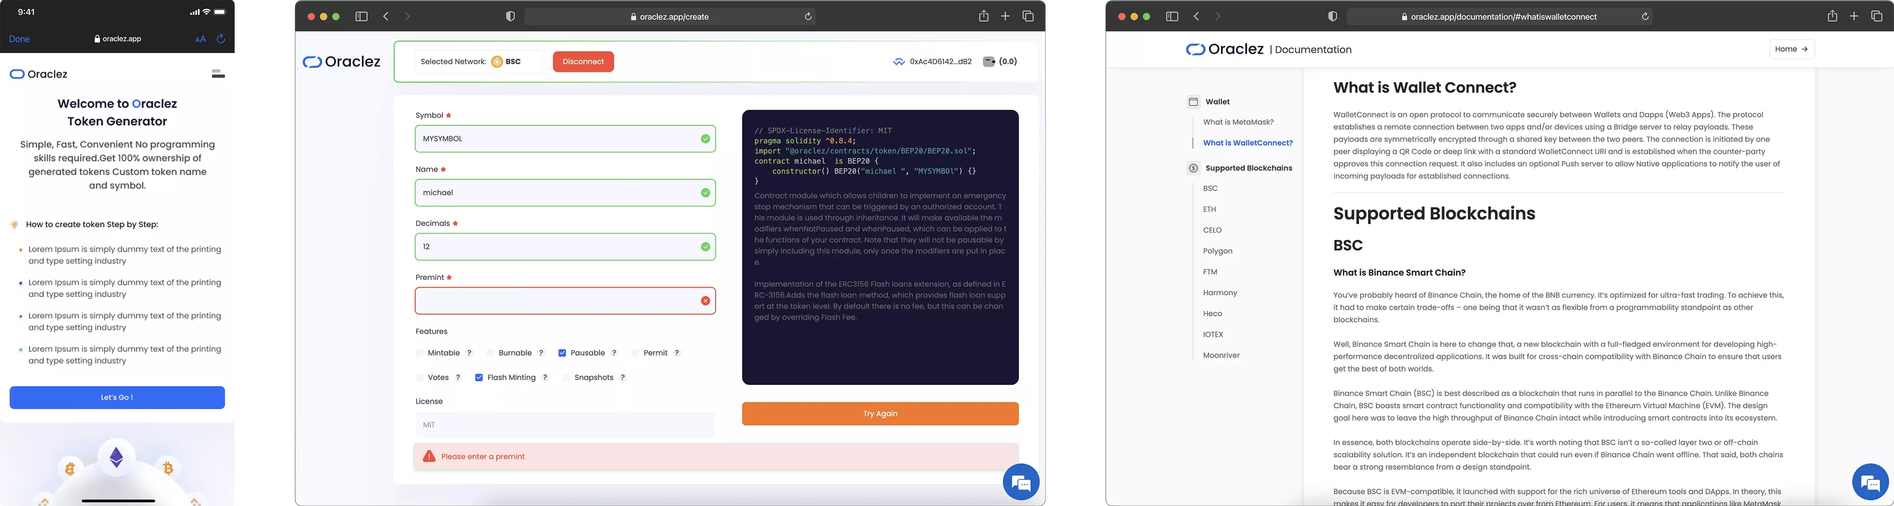This screenshot has height=506, width=1894.
Task: Click help question mark next to Snapshots
Action: click(x=623, y=378)
